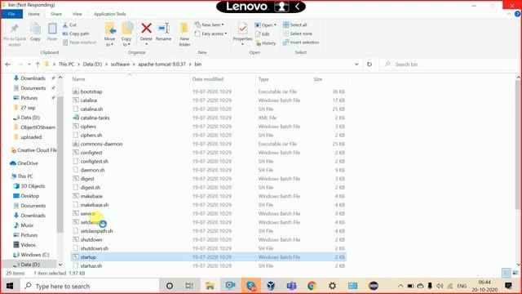
Task: Click the red Delete icon
Action: tap(146, 29)
